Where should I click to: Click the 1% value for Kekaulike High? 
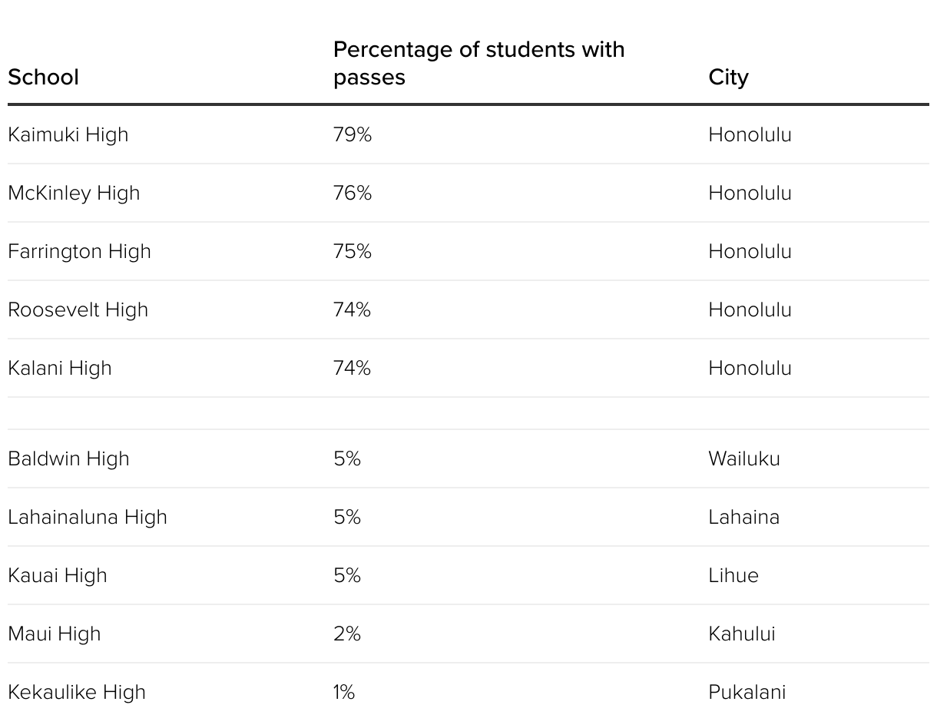tap(344, 692)
